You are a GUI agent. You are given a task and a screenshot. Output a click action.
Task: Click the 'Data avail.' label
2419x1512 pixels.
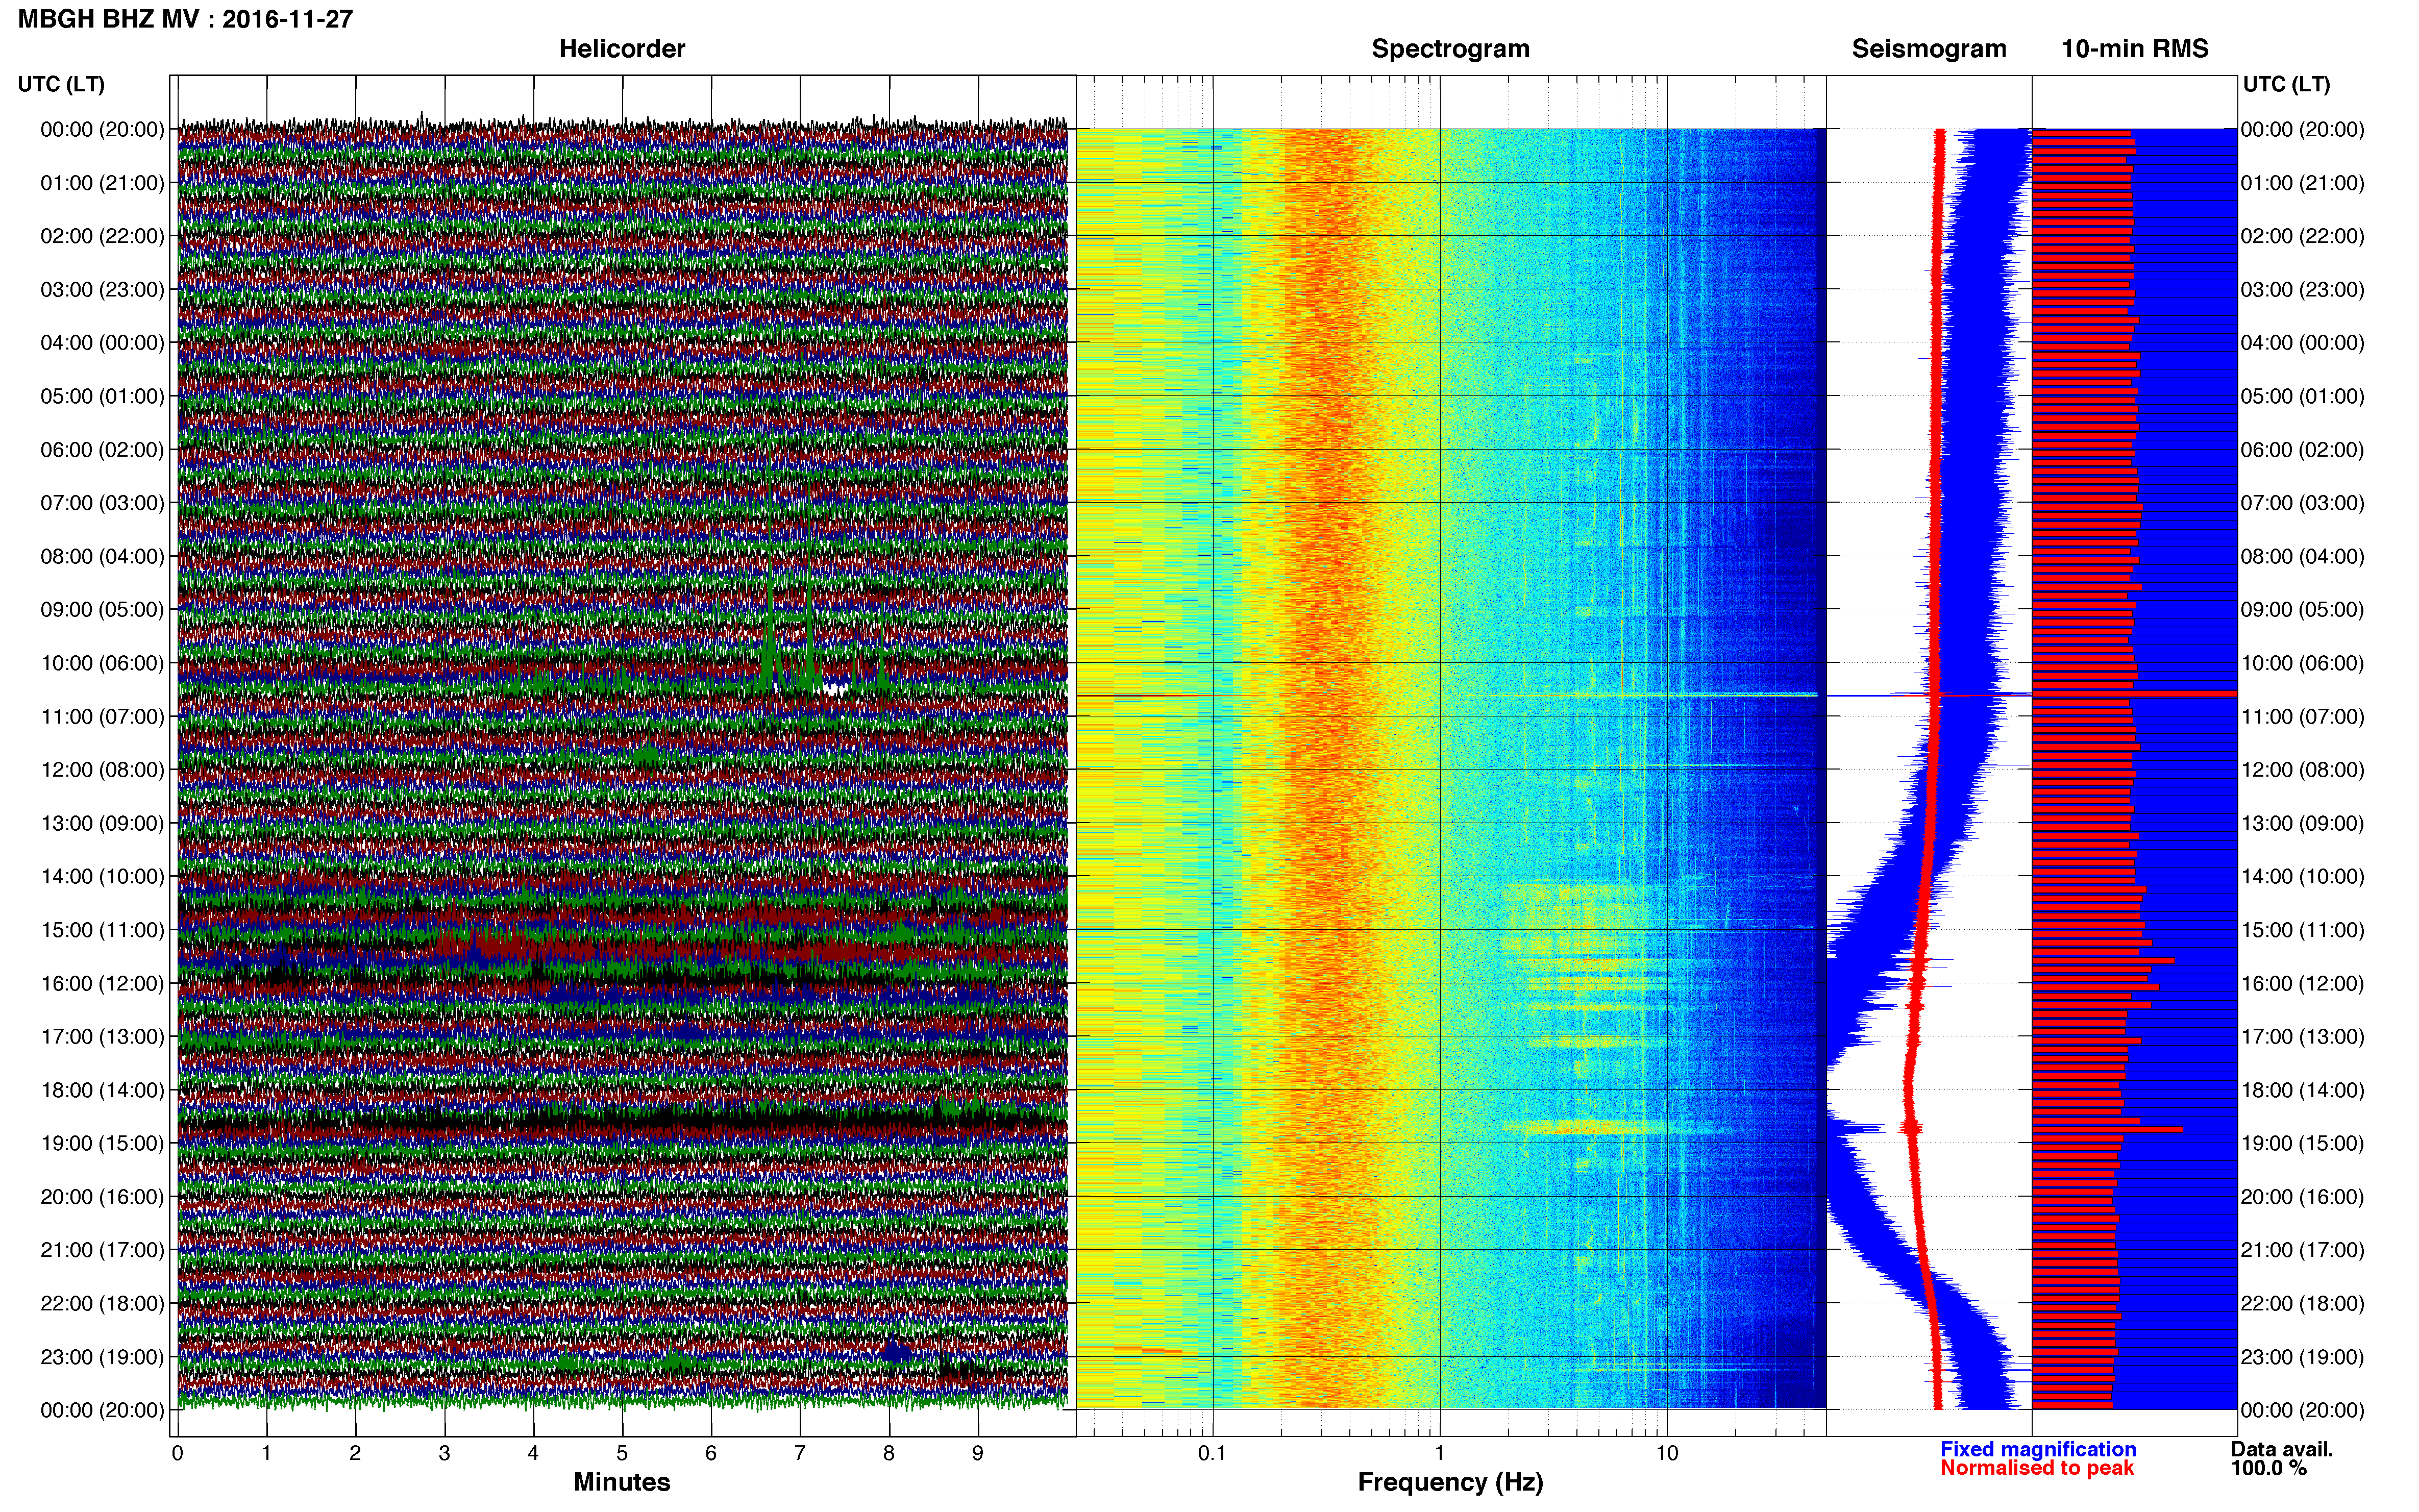point(2282,1449)
